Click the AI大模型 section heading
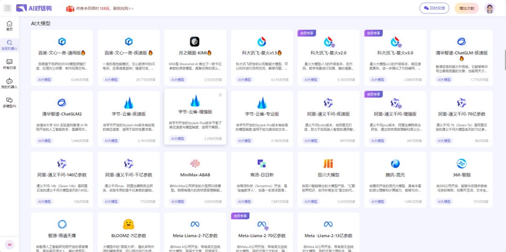This screenshot has width=506, height=252. tap(41, 23)
